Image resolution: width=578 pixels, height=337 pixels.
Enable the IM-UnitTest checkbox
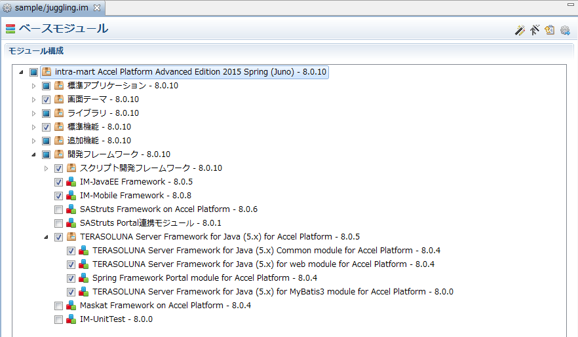(x=58, y=319)
